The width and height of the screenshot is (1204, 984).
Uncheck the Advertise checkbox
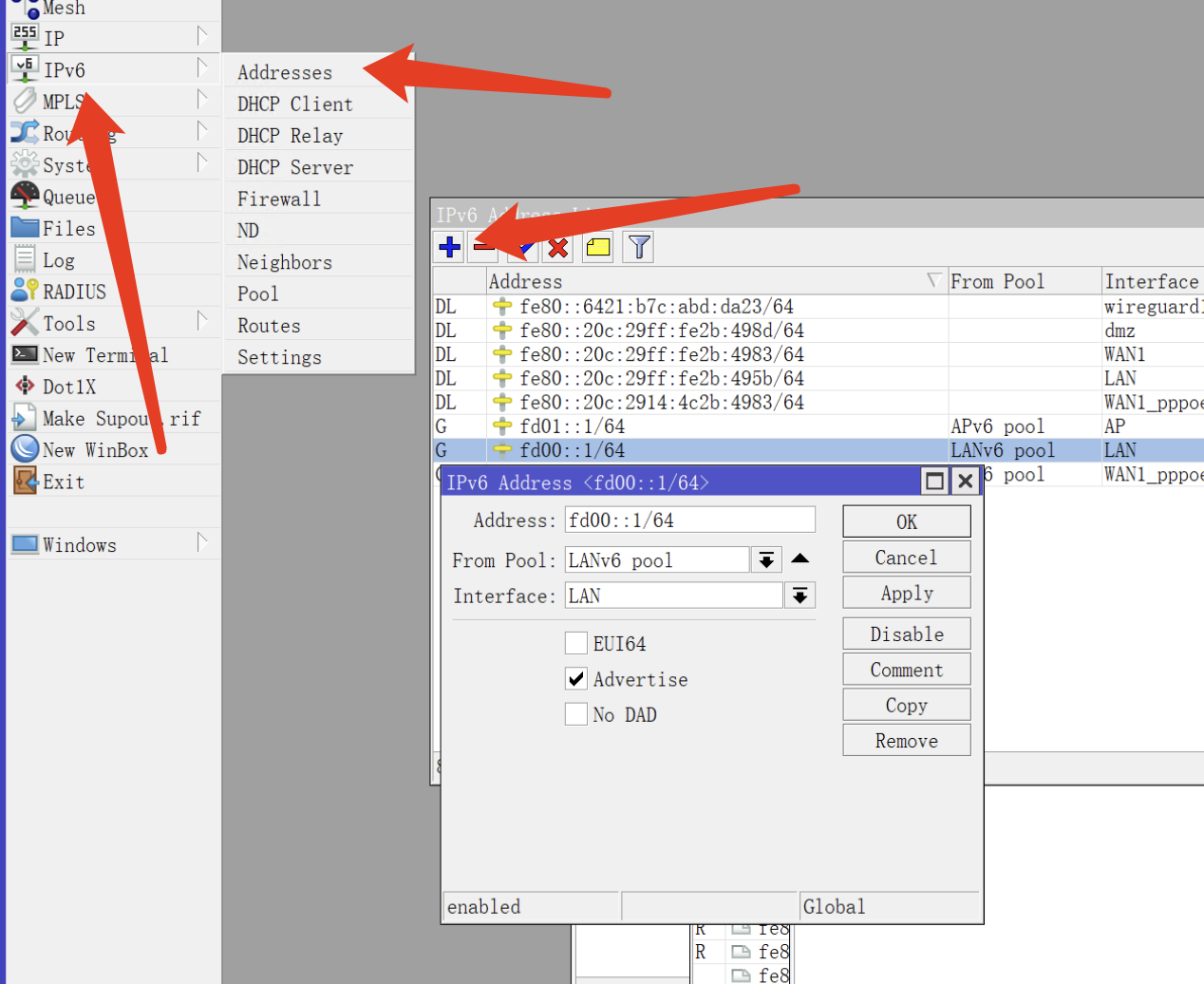tap(576, 678)
